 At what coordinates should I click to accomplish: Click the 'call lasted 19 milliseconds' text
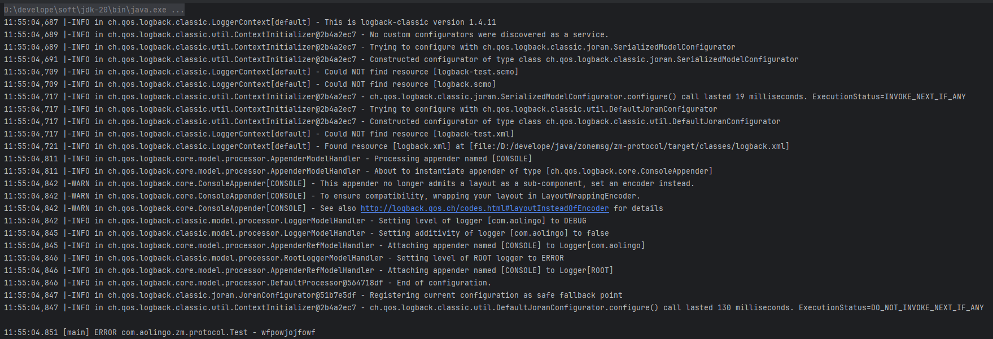[742, 96]
